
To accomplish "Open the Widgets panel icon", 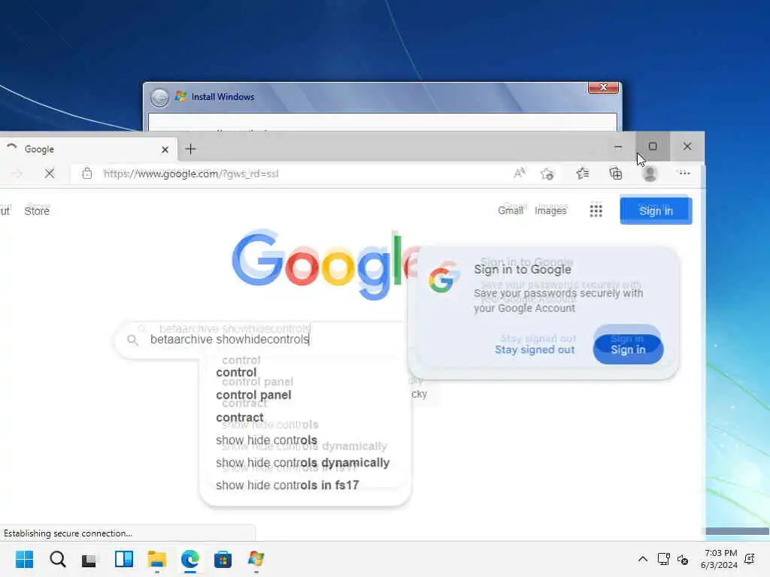I will coord(124,559).
